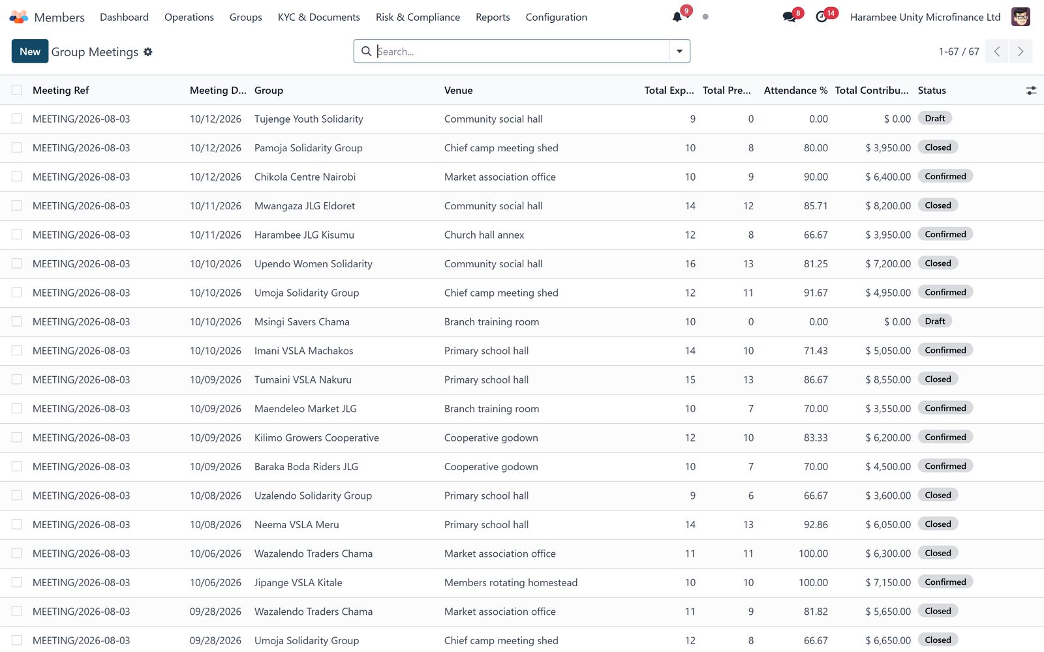Click the Draft status of Tujenge Youth Solidarity

tap(935, 119)
